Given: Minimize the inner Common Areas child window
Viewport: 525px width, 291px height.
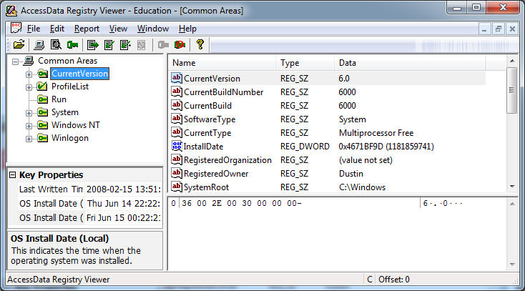Looking at the screenshot, I should pos(484,29).
